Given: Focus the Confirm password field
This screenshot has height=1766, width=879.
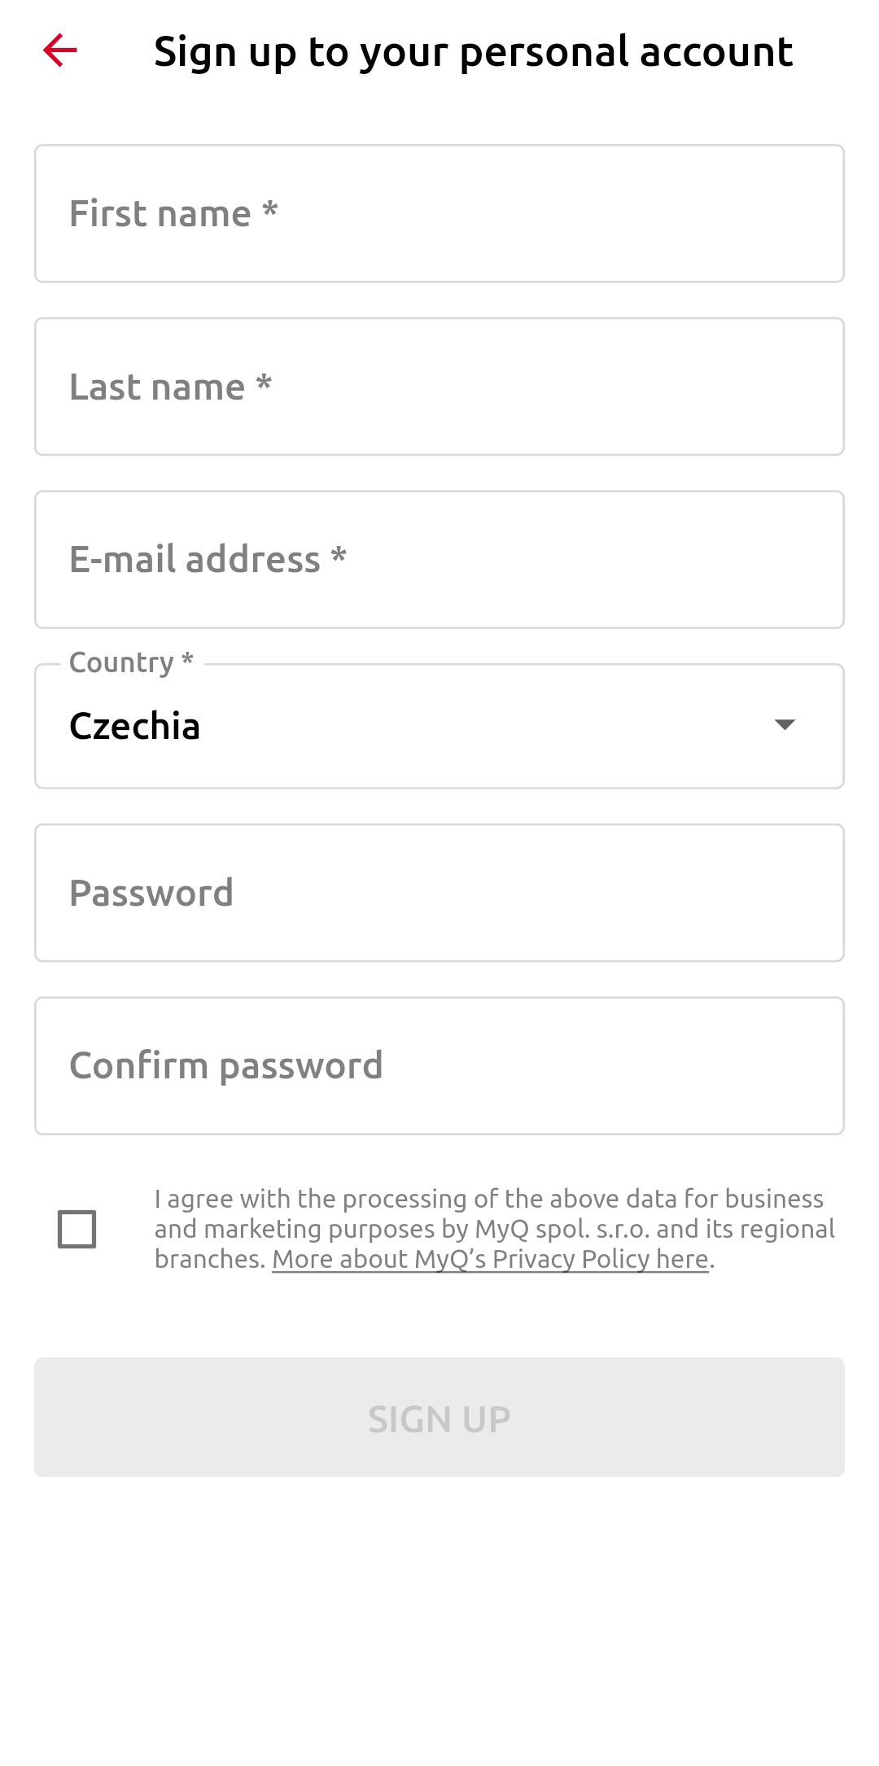Looking at the screenshot, I should click(x=439, y=1064).
